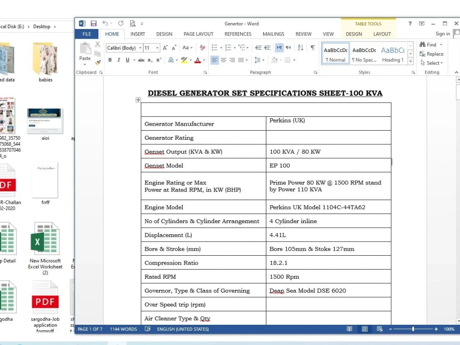Image resolution: width=460 pixels, height=345 pixels.
Task: Click the Copy icon in Clipboard group
Action: click(x=98, y=54)
